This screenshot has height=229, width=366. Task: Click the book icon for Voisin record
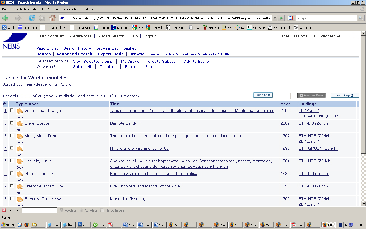tap(19, 111)
